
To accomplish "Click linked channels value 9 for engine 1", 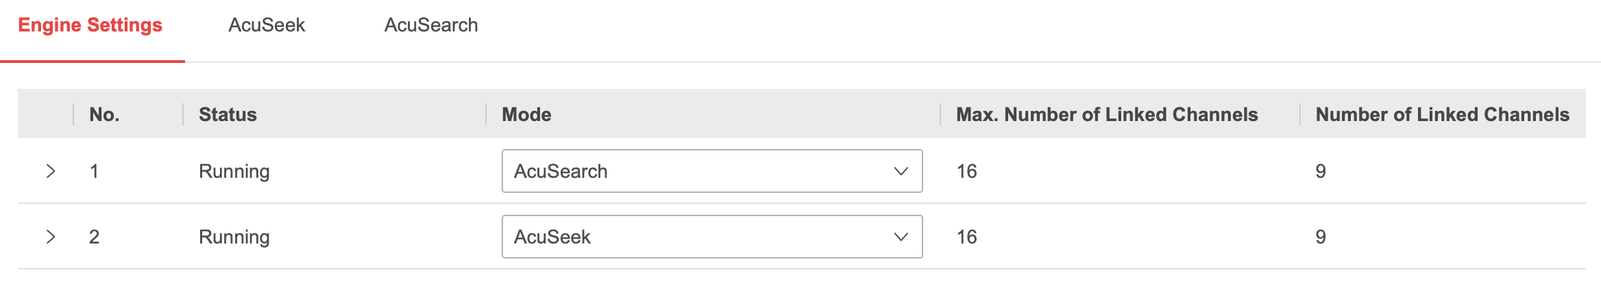I will (x=1321, y=171).
